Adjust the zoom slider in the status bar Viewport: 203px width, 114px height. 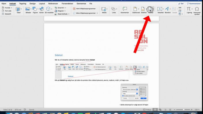point(183,110)
